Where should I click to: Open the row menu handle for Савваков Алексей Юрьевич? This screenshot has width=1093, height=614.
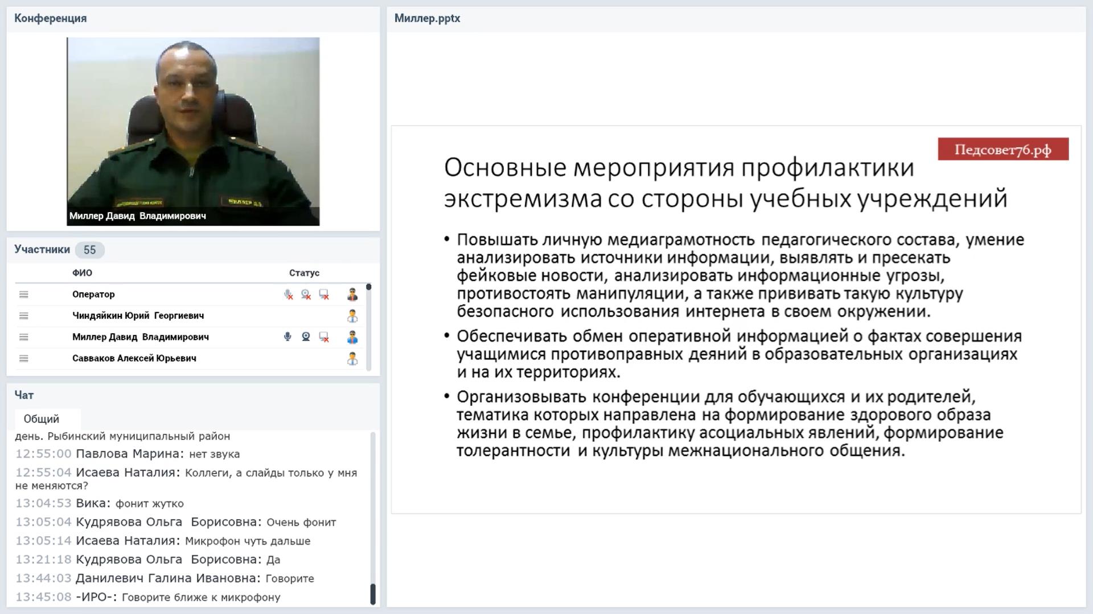pyautogui.click(x=23, y=358)
